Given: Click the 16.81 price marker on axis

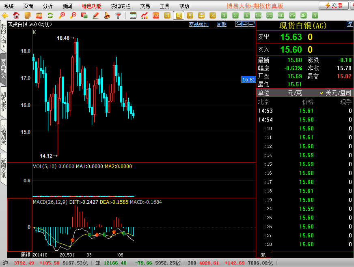Looking at the screenshot, I should click(x=248, y=79).
